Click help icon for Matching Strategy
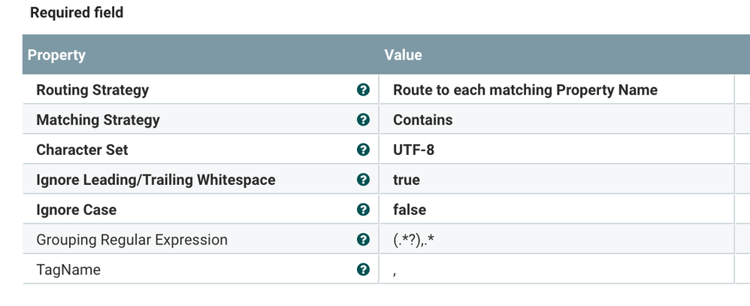The width and height of the screenshot is (750, 306). (364, 120)
